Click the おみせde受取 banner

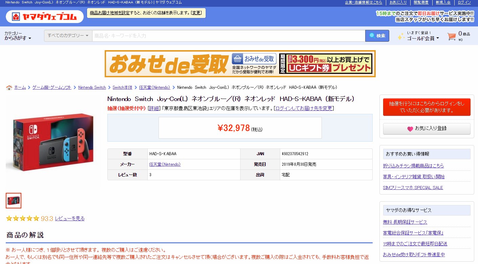click(240, 64)
